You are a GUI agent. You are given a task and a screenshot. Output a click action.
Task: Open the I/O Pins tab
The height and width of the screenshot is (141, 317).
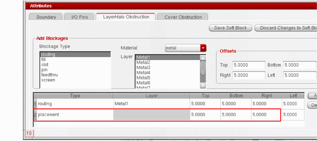click(80, 17)
